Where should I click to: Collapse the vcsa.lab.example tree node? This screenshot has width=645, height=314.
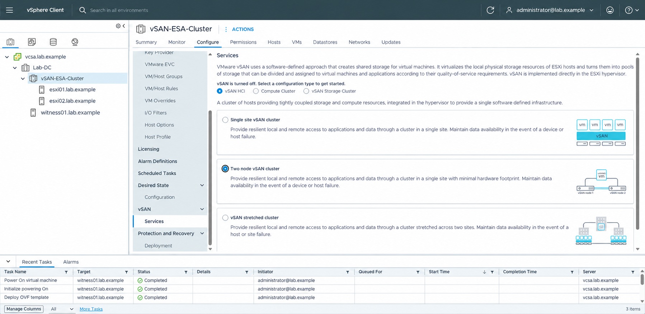coord(7,57)
